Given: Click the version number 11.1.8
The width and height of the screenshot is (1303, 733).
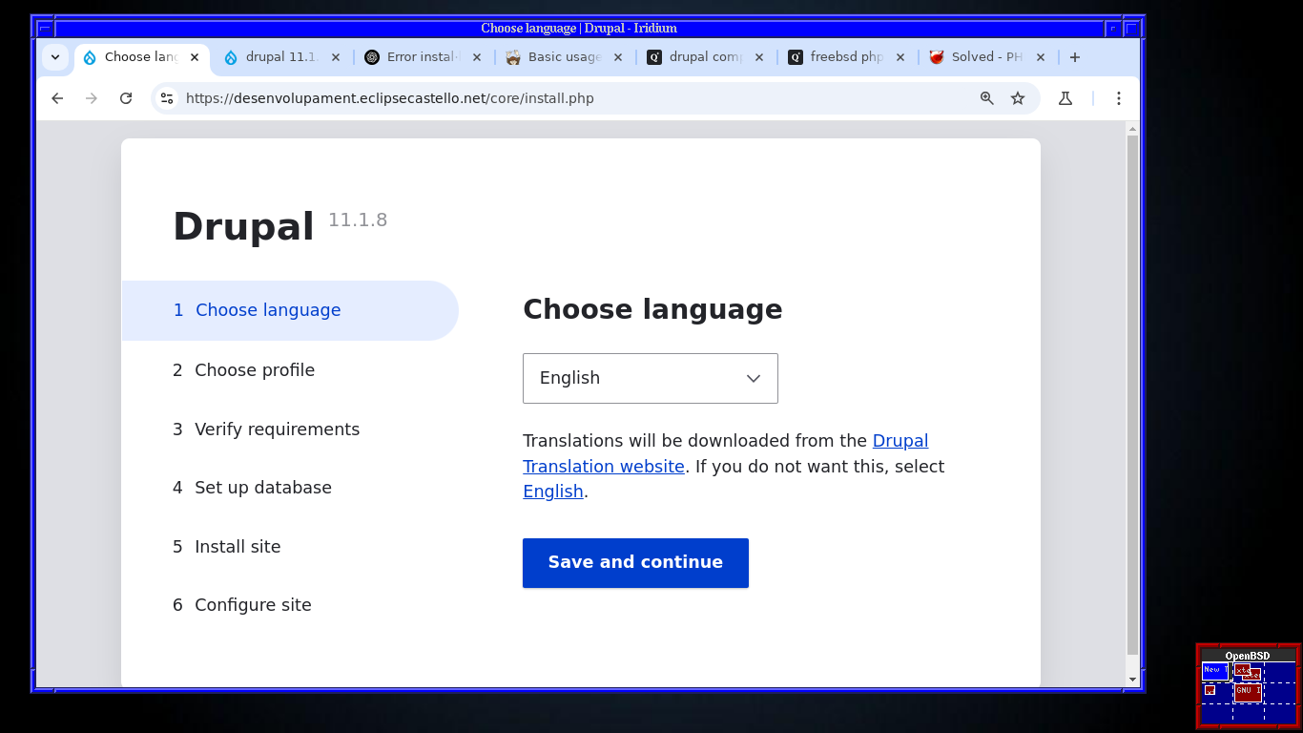Looking at the screenshot, I should [x=358, y=220].
